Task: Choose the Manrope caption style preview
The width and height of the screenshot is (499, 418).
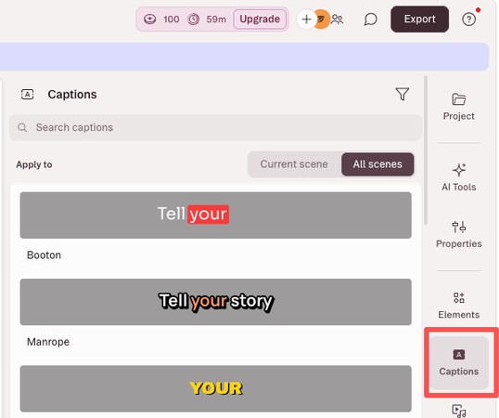Action: 215,302
